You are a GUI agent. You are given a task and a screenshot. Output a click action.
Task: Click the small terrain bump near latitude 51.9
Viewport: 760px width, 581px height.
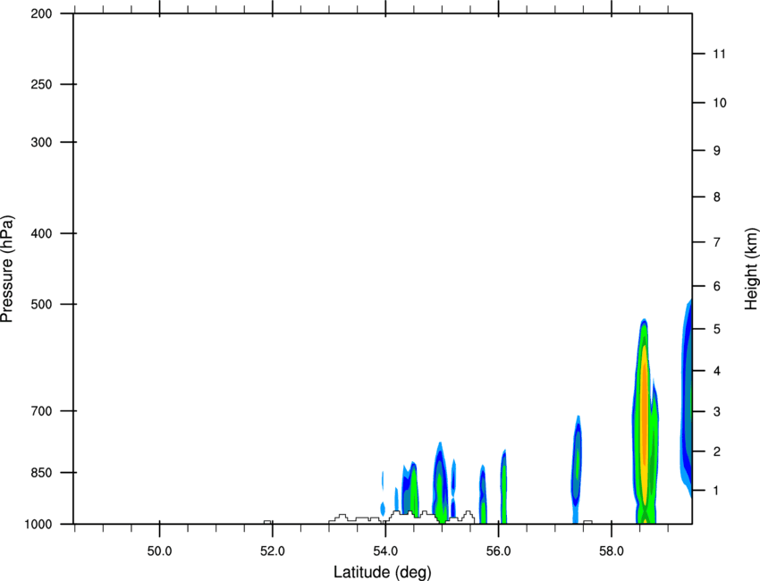pos(267,522)
